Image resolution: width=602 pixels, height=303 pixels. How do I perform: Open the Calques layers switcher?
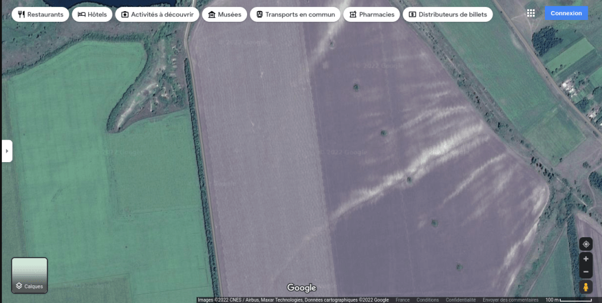click(x=29, y=275)
